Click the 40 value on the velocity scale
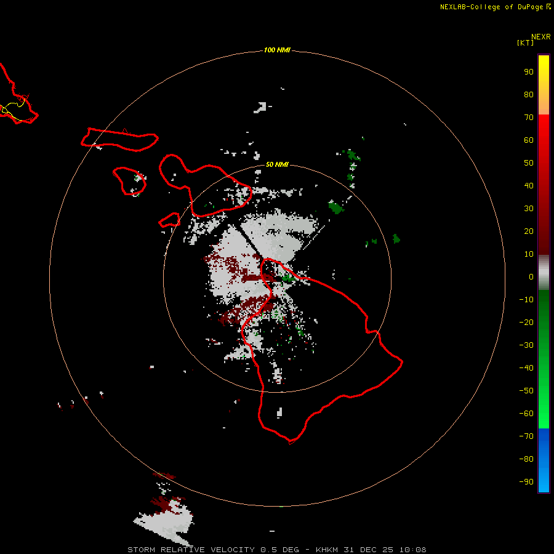The width and height of the screenshot is (554, 554). [529, 185]
